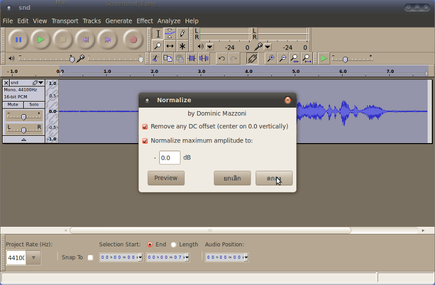Toggle the Sync-Lock tracks icon
The image size is (435, 285).
pos(252,59)
